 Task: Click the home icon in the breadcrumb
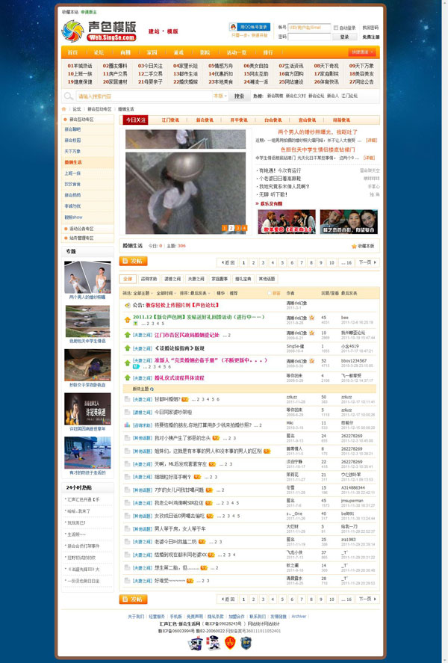[x=64, y=109]
